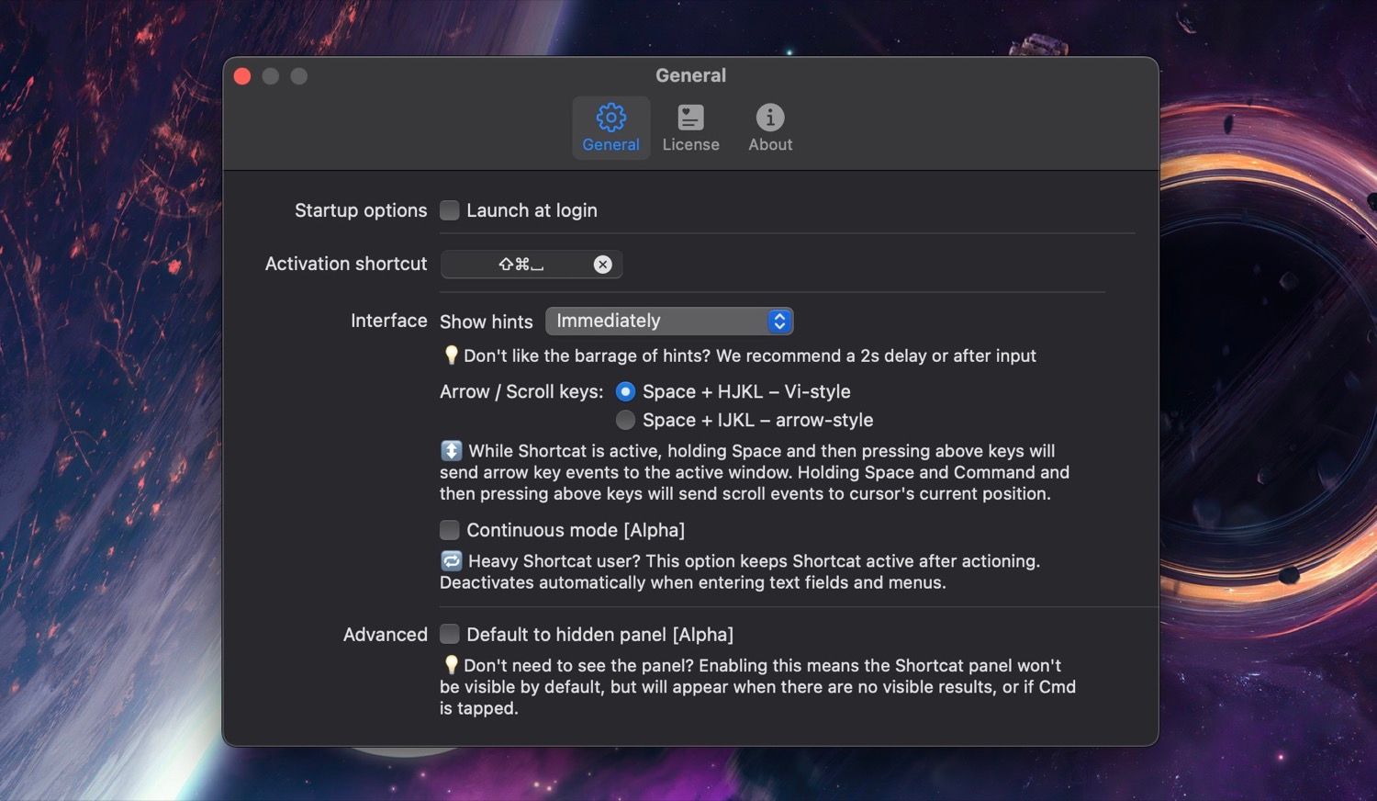
Task: Stay on the General tab
Action: tap(610, 128)
